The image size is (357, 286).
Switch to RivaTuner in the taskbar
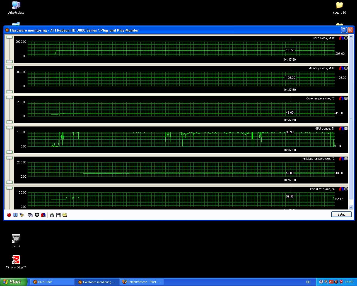52,282
